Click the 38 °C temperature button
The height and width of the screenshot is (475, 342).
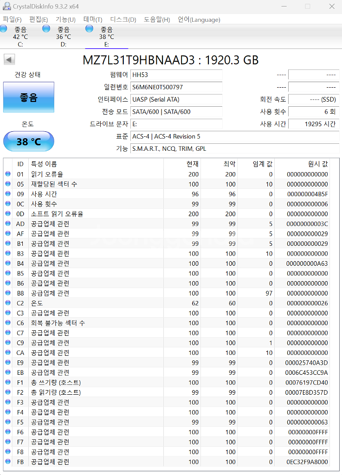coord(29,141)
